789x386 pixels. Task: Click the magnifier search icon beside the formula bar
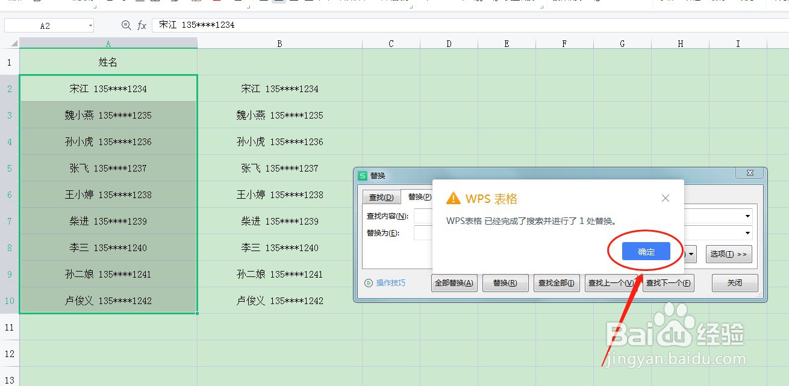tap(127, 25)
